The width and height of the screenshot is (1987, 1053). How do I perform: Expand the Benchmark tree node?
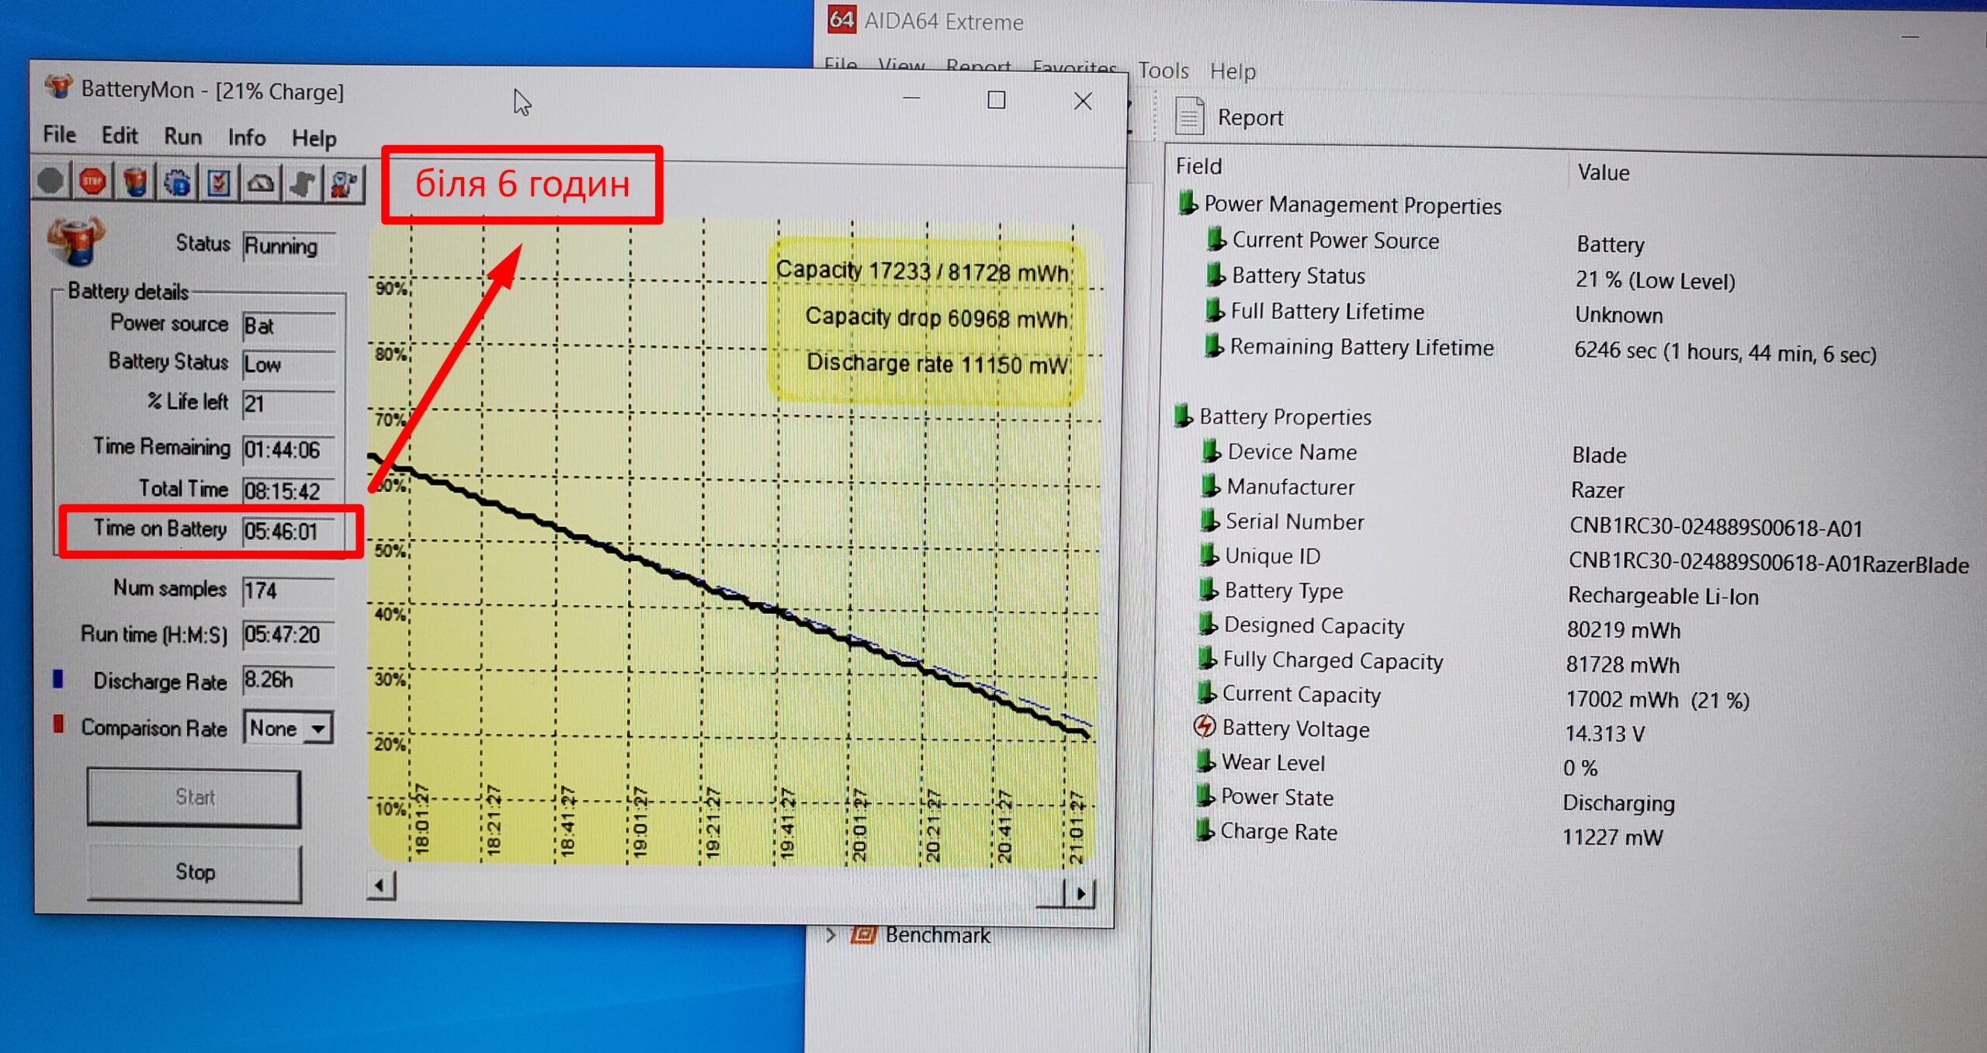(831, 934)
